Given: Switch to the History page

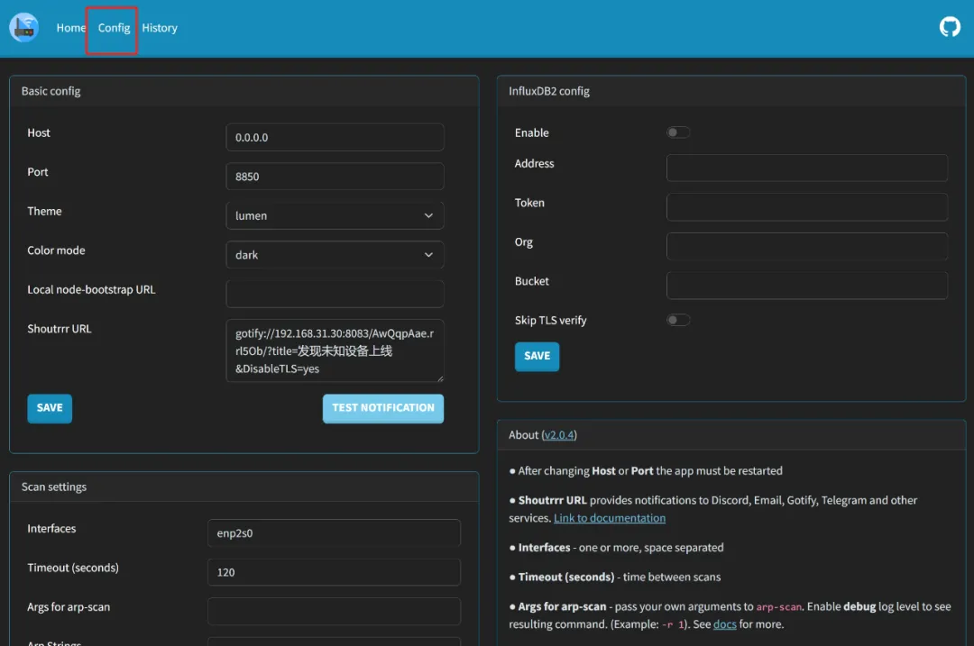Looking at the screenshot, I should coord(160,28).
